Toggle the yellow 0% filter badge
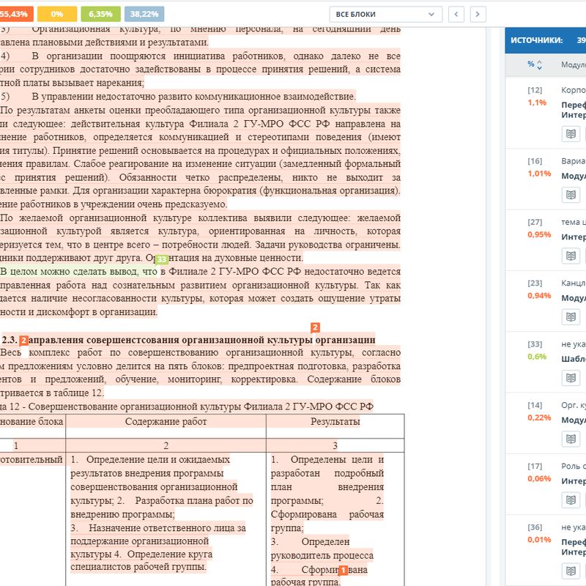Screen dimensions: 586x586 point(57,14)
